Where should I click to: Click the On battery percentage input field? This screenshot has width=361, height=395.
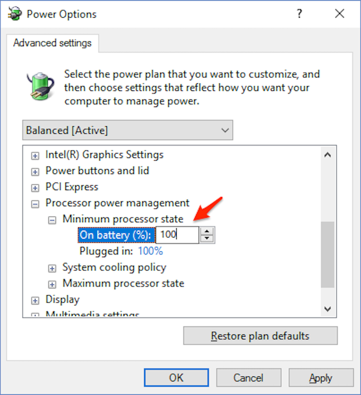point(177,235)
